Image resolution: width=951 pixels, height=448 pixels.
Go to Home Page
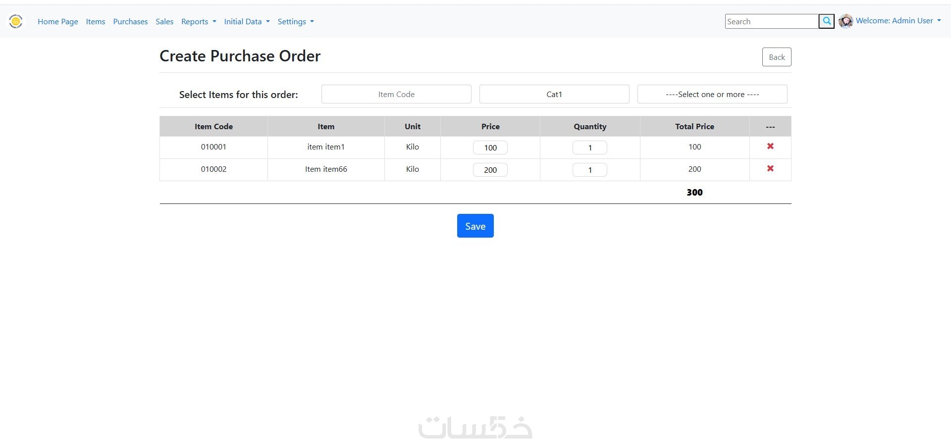point(58,21)
